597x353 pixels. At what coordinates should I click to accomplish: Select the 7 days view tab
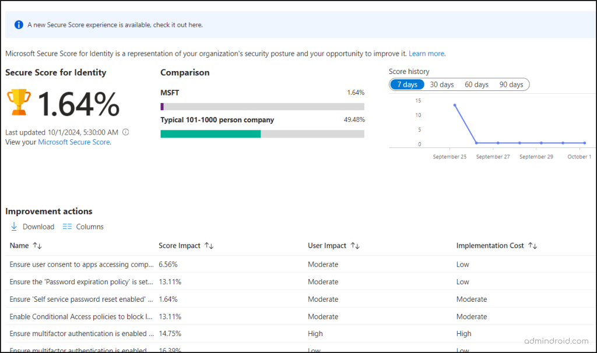coord(407,84)
